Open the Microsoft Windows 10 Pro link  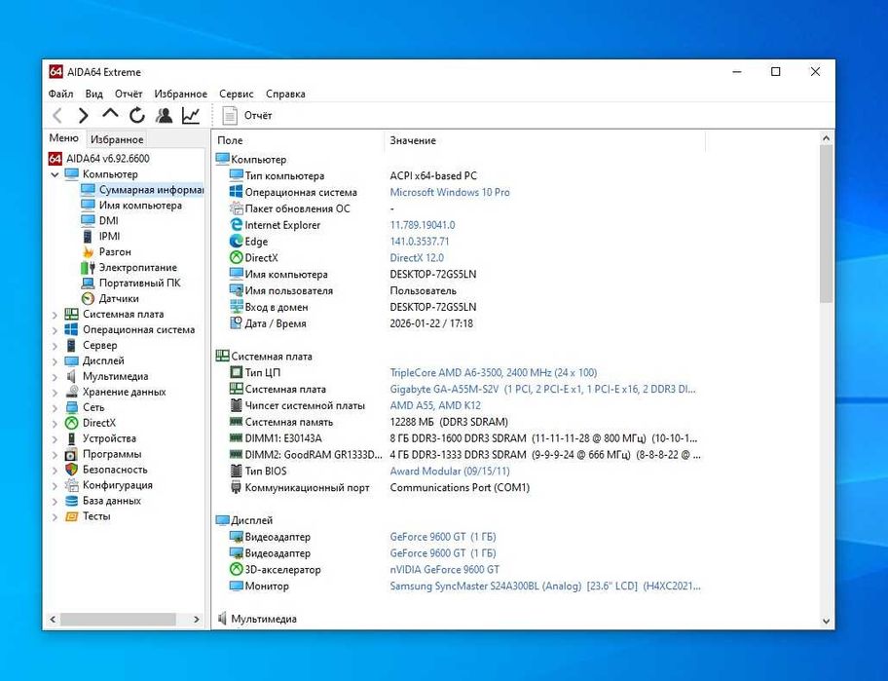point(450,192)
